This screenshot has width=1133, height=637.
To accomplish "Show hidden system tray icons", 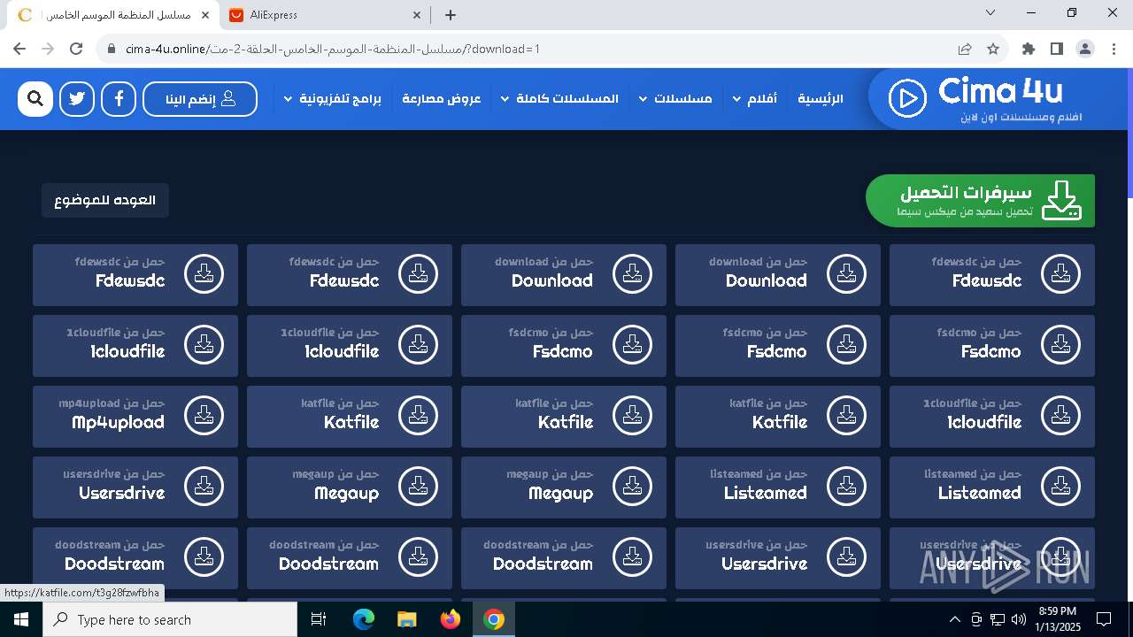I will 954,619.
